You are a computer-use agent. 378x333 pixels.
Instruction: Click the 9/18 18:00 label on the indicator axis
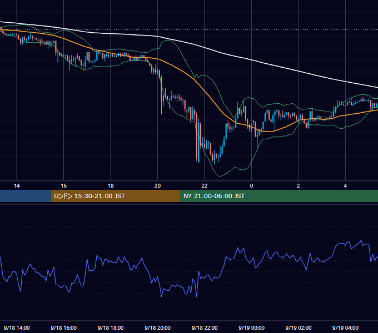(111, 327)
